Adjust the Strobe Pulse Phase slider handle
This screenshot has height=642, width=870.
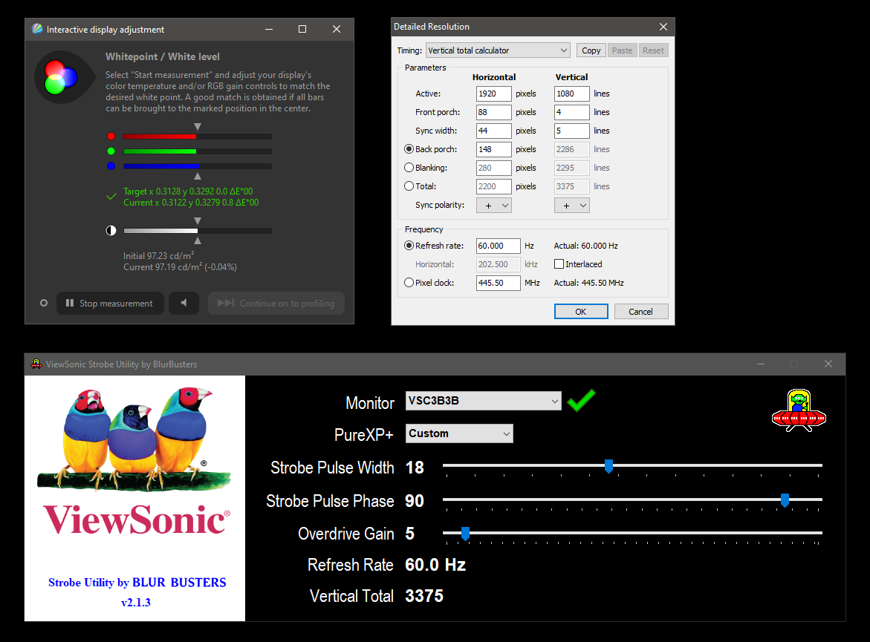click(x=785, y=501)
